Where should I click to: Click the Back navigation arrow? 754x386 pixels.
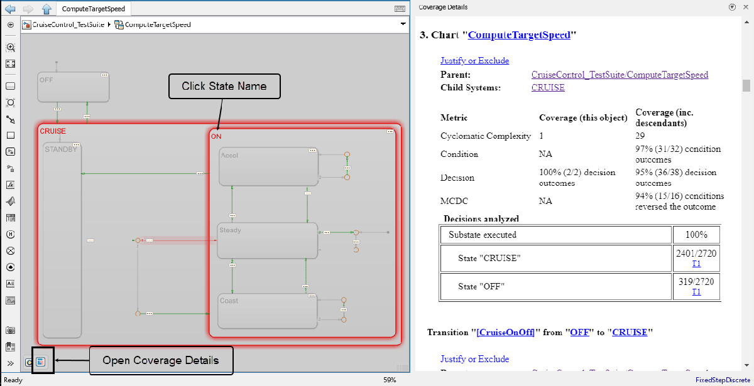tap(10, 9)
